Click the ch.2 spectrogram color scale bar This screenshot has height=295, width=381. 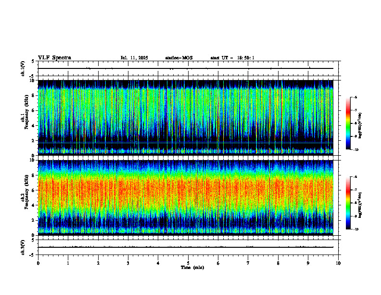(x=348, y=203)
